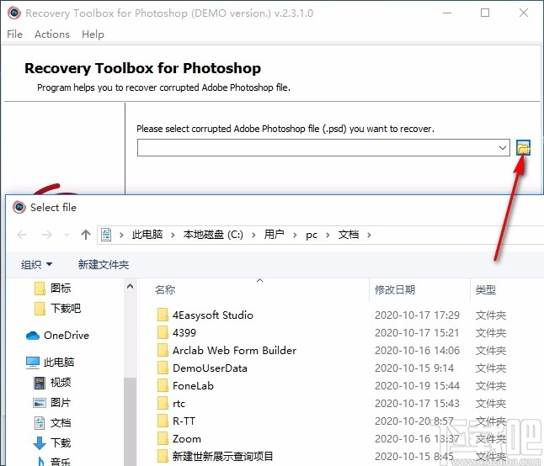Select 此电脑 in the address breadcrumb
Viewport: 544px width, 466px height.
147,235
